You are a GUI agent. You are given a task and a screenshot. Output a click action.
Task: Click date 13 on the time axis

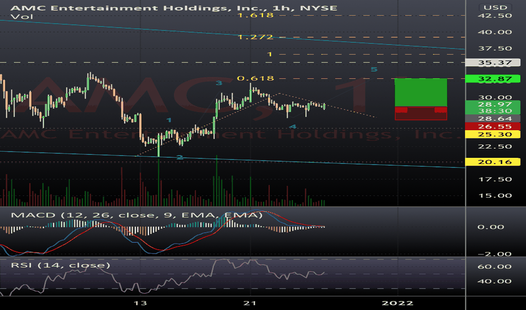click(x=140, y=303)
